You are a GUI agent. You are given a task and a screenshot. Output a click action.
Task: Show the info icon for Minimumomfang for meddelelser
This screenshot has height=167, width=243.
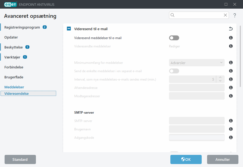(x=231, y=62)
